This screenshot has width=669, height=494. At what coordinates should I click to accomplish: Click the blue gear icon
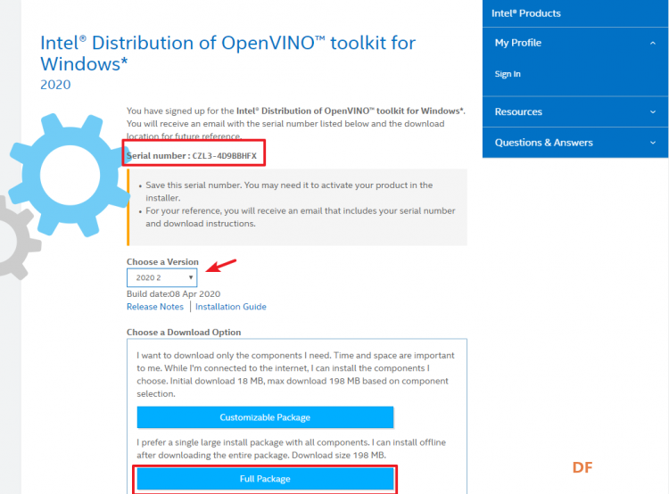[70, 175]
